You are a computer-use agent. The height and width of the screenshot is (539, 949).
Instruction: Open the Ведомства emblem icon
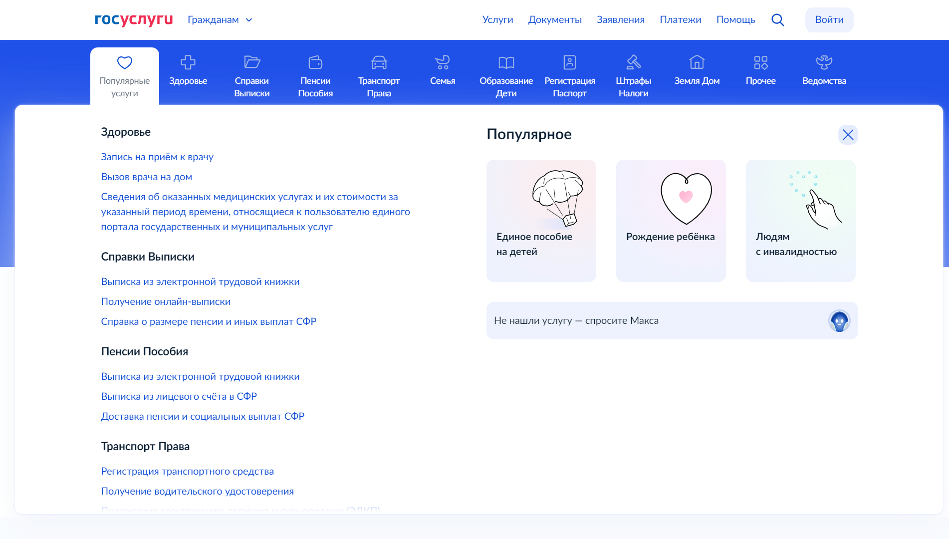(824, 62)
